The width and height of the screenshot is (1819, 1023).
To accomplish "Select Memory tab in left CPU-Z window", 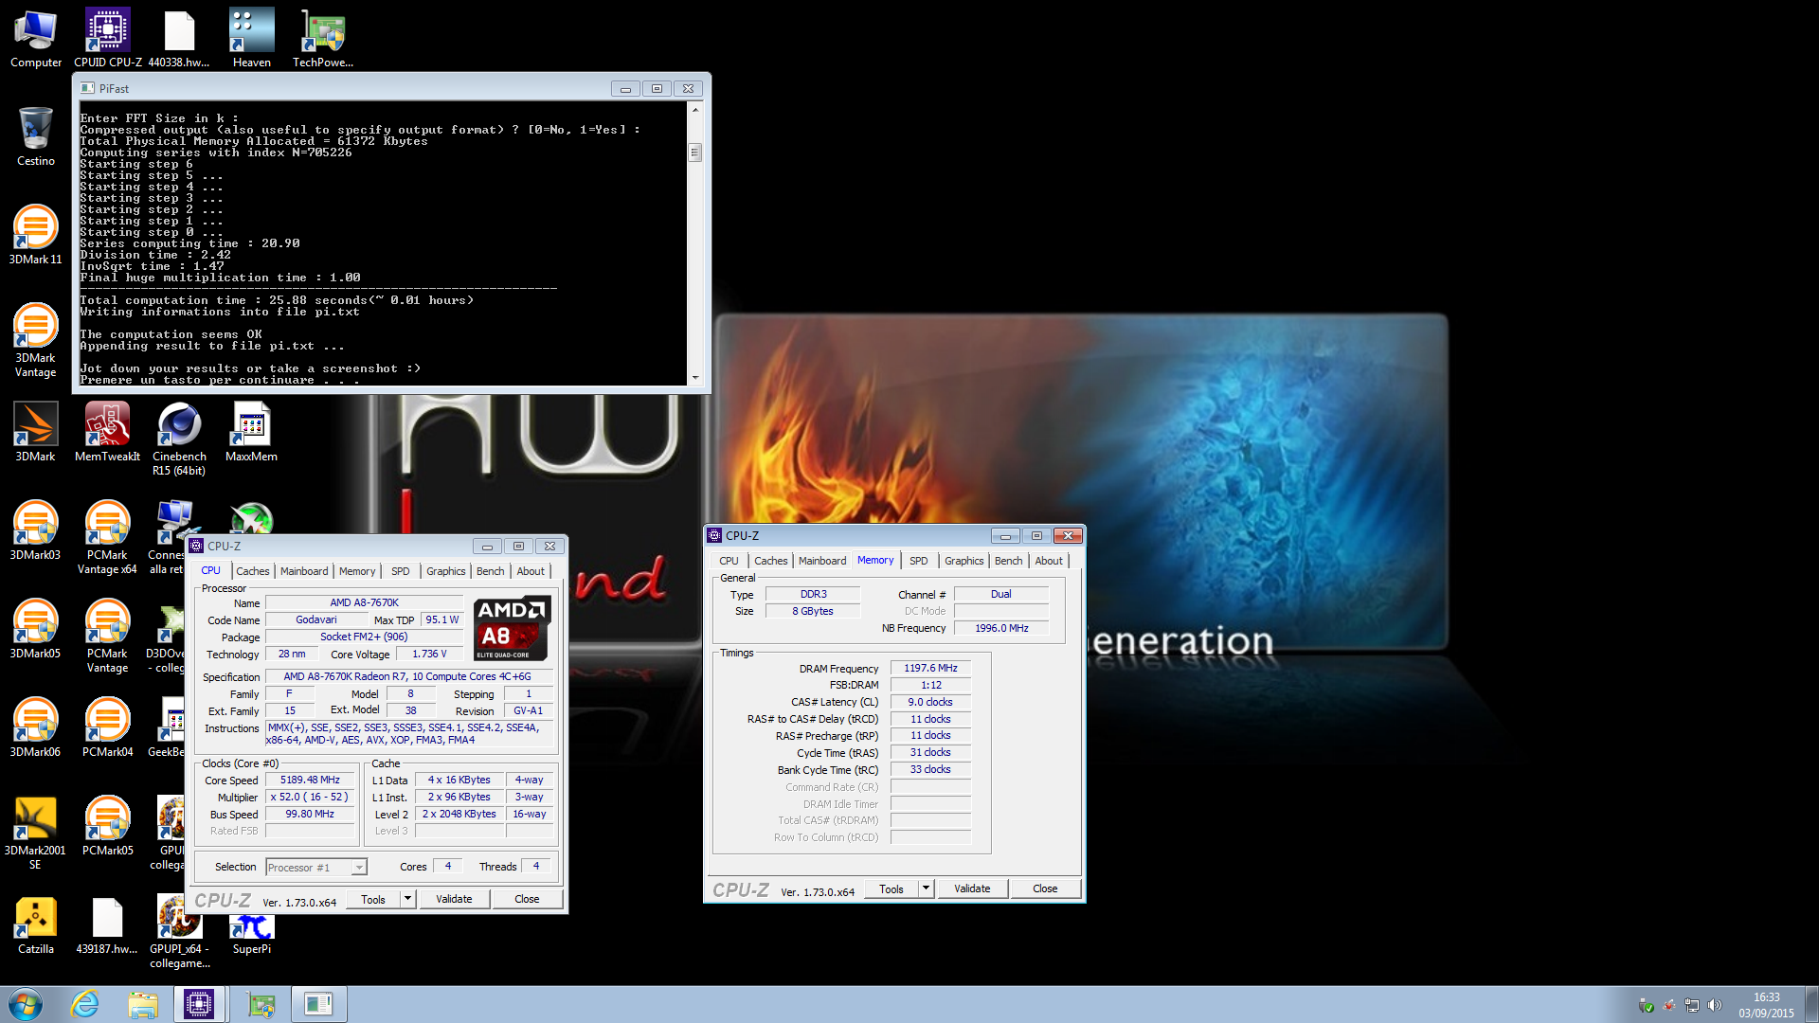I will [x=357, y=571].
